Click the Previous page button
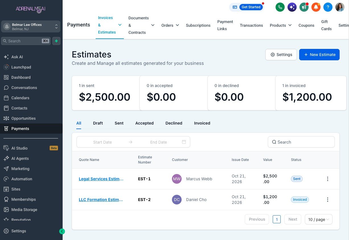The height and width of the screenshot is (240, 349). 257,219
